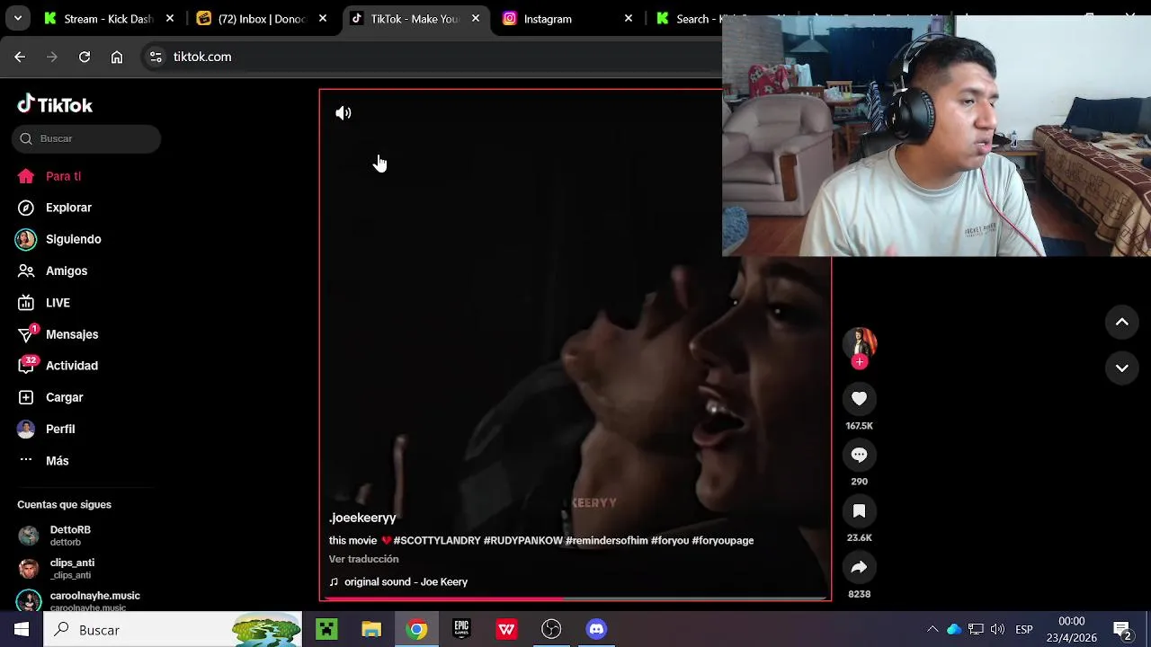Share the video with arrow icon

[x=859, y=567]
